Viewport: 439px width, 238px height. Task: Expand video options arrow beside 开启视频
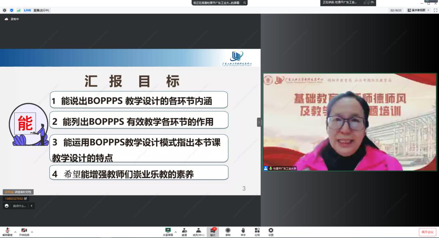pos(32,232)
